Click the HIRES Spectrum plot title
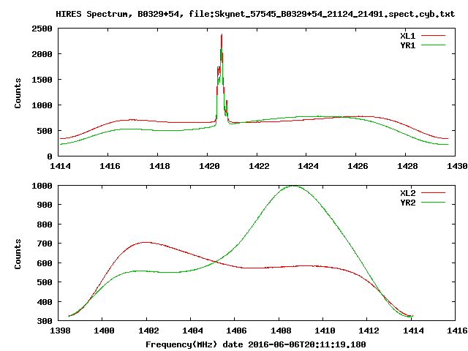 tap(255, 14)
